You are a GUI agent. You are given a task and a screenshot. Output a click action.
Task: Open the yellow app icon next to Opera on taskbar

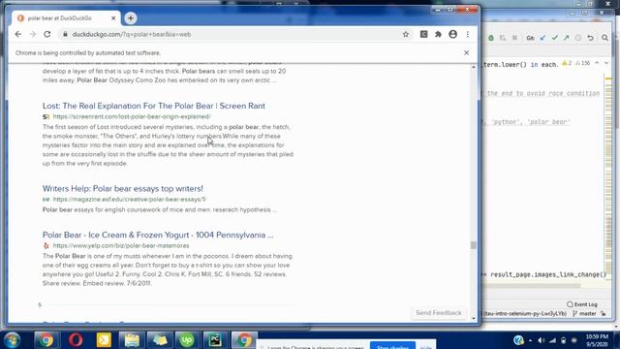pos(104,340)
